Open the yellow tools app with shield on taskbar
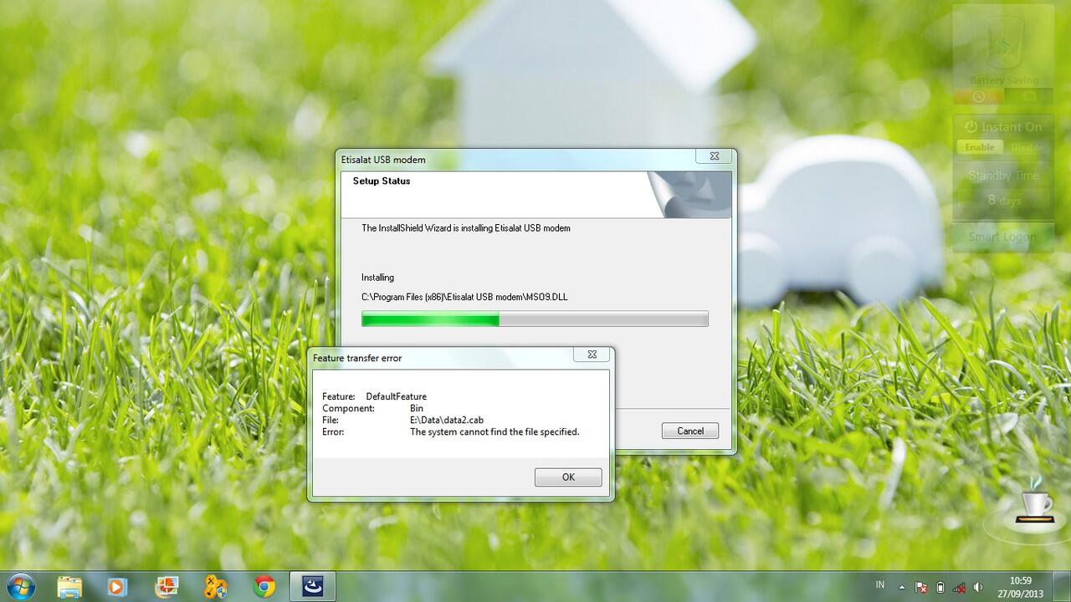This screenshot has height=602, width=1071. (x=215, y=586)
